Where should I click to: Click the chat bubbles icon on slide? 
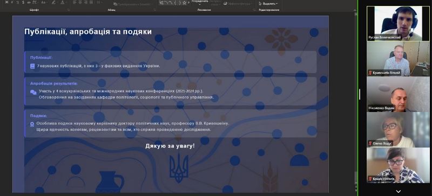[33, 92]
